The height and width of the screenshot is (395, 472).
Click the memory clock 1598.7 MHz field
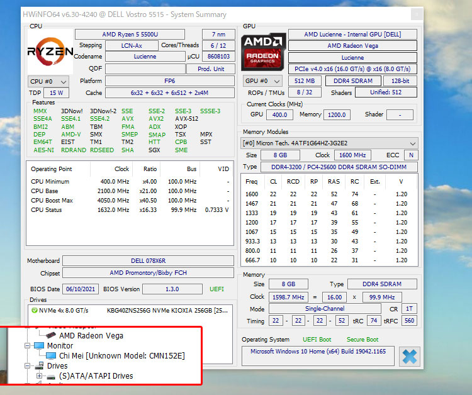288,298
